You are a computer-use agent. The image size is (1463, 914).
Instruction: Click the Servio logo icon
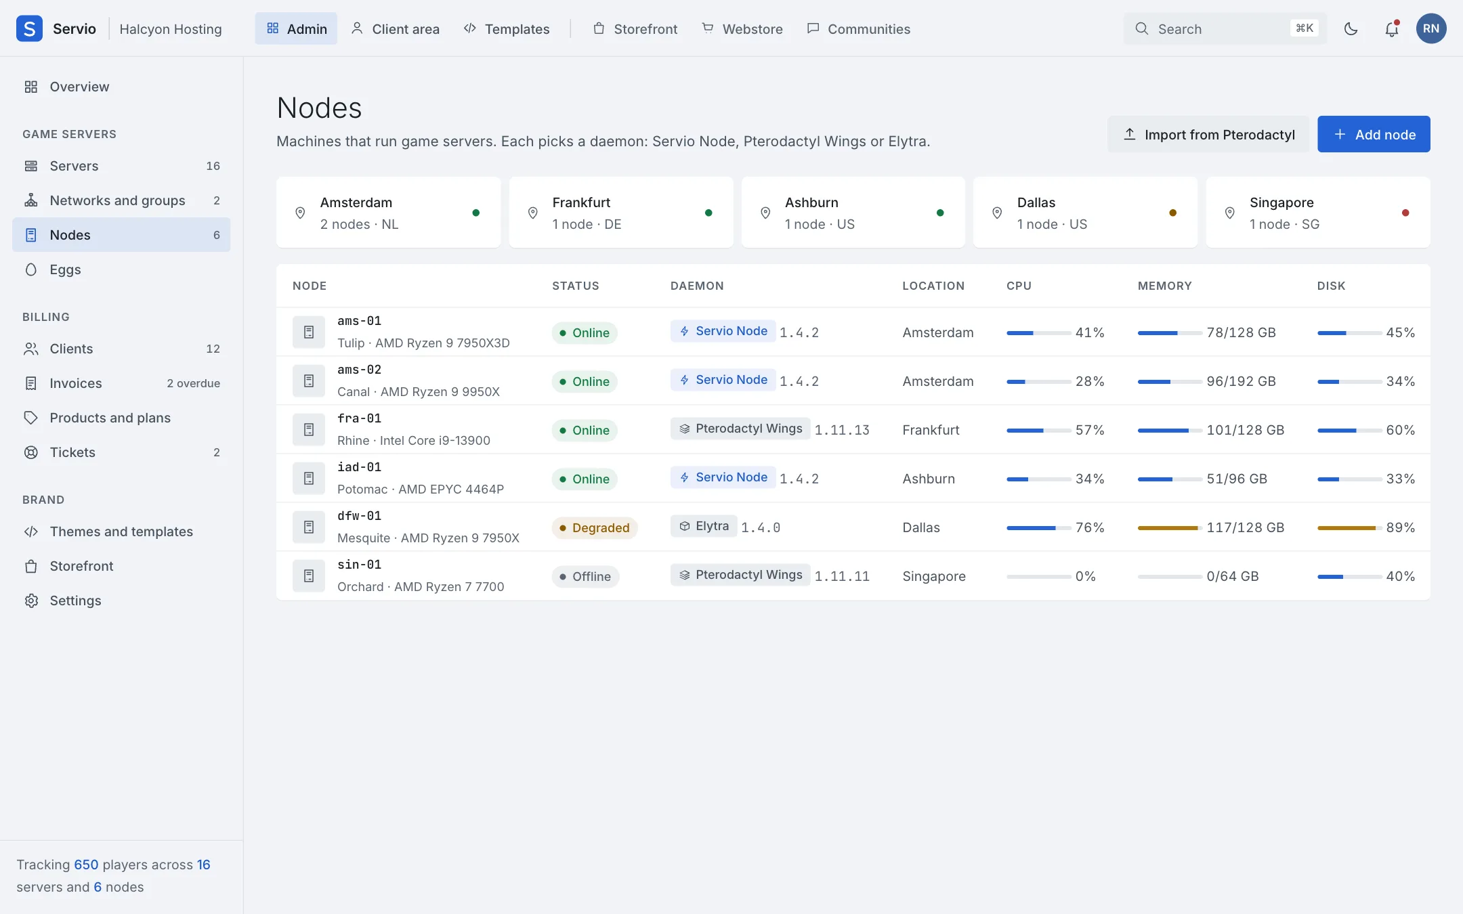point(29,28)
